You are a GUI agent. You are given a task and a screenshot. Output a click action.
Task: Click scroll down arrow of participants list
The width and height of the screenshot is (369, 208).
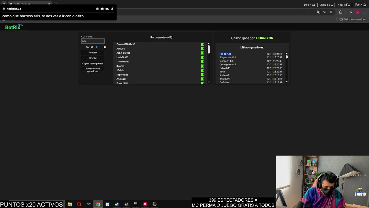tap(209, 82)
